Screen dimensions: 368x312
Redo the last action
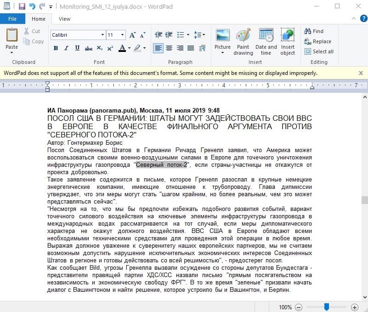(x=42, y=6)
